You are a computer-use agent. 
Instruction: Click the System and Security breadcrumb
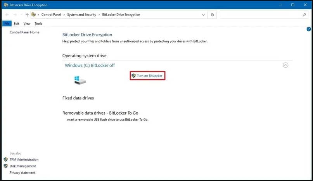pyautogui.click(x=81, y=15)
